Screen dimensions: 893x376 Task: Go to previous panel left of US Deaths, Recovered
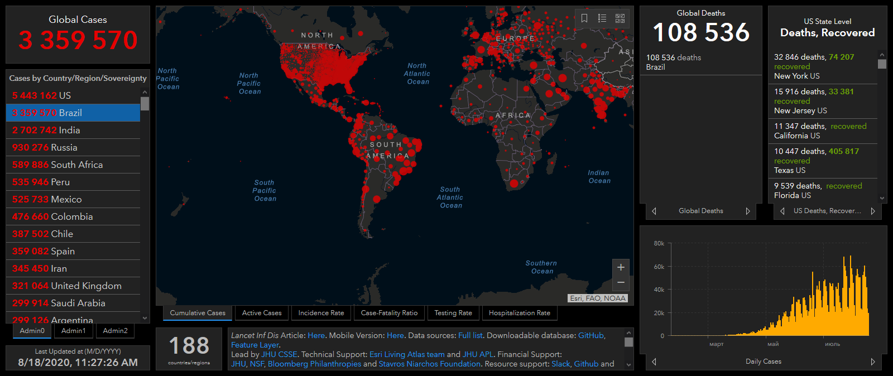tap(782, 211)
